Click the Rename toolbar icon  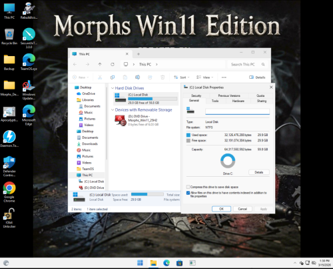click(138, 77)
